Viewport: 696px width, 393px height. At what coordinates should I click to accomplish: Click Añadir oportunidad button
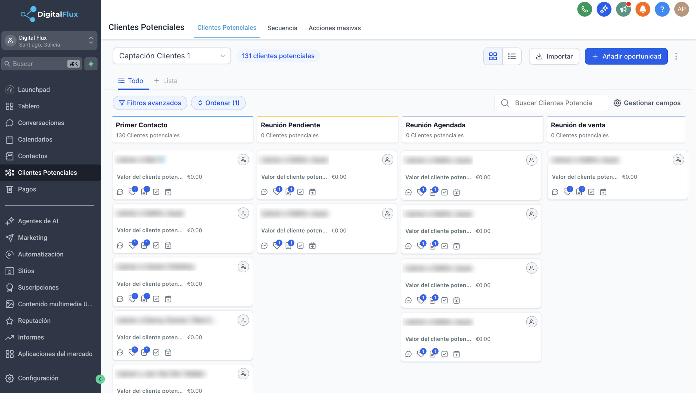click(x=626, y=56)
